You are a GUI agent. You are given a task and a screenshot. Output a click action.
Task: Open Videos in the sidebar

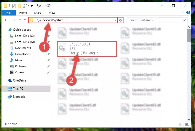tap(20, 72)
